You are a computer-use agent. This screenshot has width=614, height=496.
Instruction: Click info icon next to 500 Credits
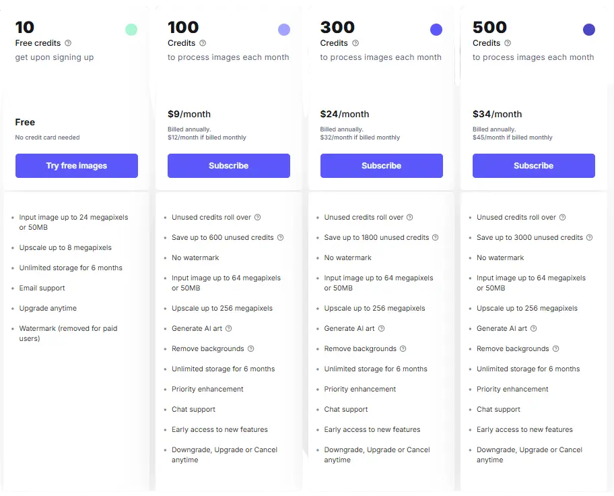508,43
